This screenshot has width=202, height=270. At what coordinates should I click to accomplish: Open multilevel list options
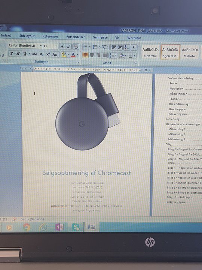pyautogui.click(x=105, y=47)
